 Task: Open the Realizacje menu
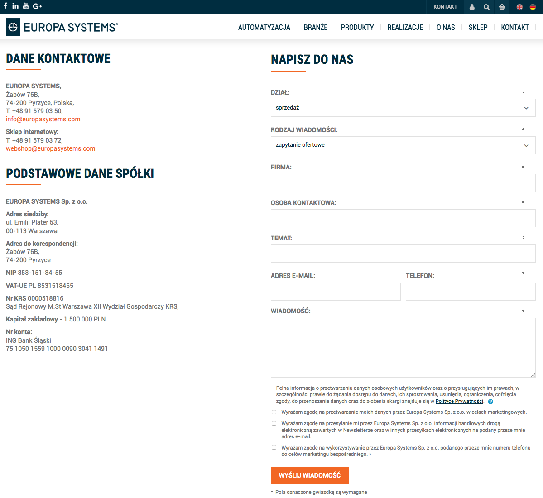click(405, 27)
